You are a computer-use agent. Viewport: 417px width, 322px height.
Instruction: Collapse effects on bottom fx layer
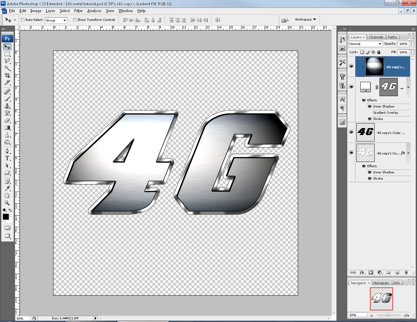[408, 153]
